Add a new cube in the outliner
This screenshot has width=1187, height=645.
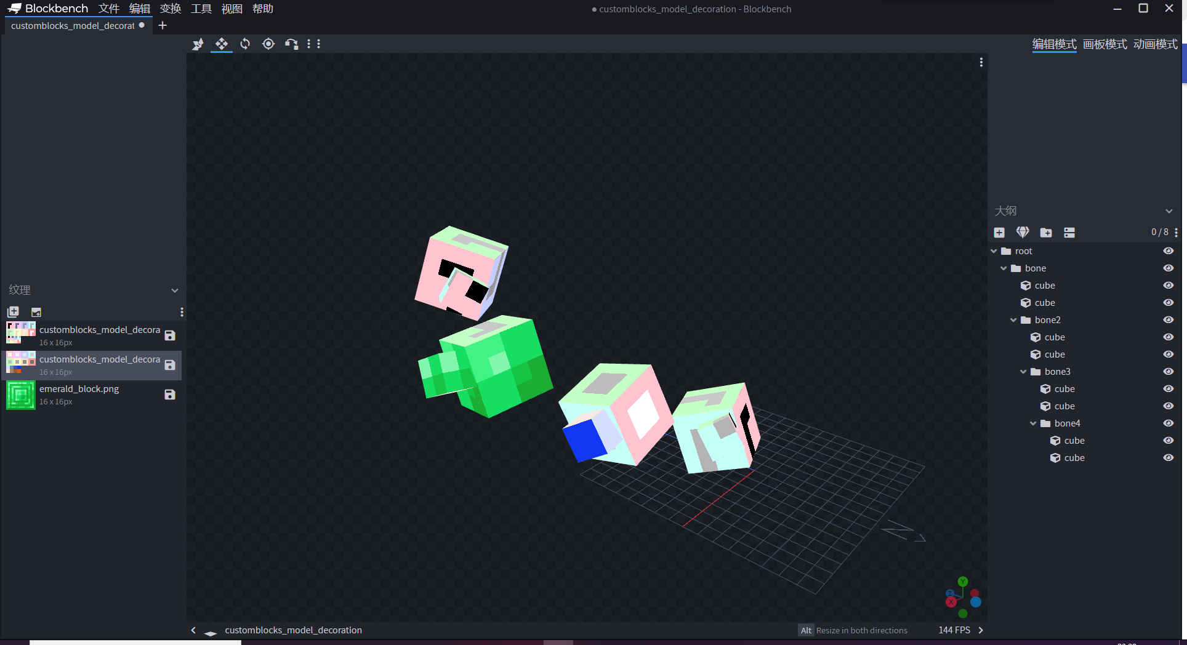[x=999, y=233]
